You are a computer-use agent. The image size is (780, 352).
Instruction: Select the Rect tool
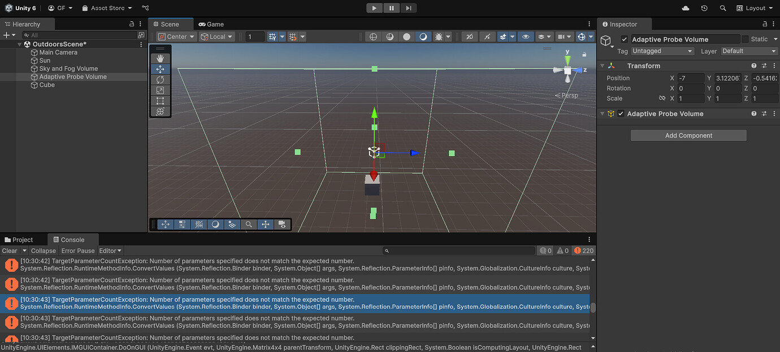click(x=160, y=100)
